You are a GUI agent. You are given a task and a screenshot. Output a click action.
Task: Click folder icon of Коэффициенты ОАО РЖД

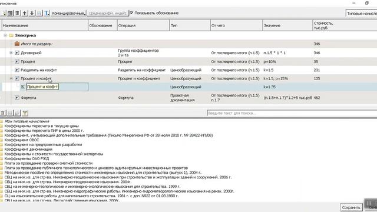1,158
